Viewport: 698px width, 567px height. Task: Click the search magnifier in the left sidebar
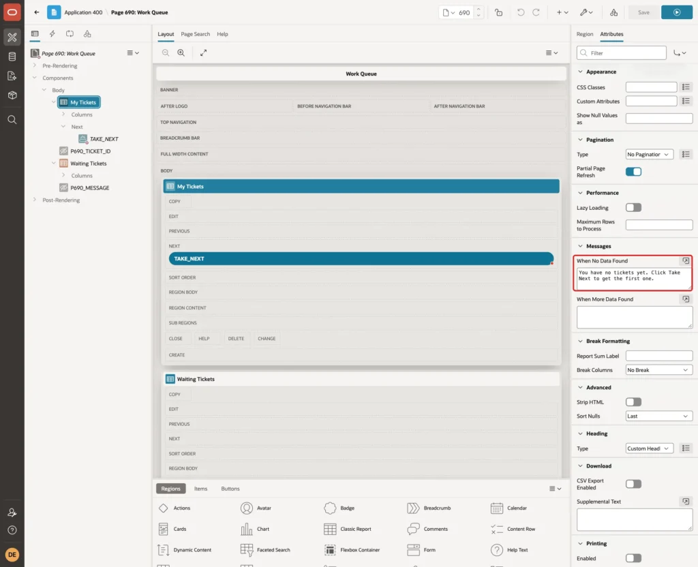tap(12, 120)
